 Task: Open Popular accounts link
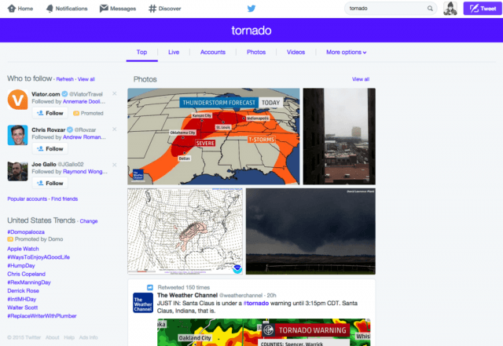point(28,199)
